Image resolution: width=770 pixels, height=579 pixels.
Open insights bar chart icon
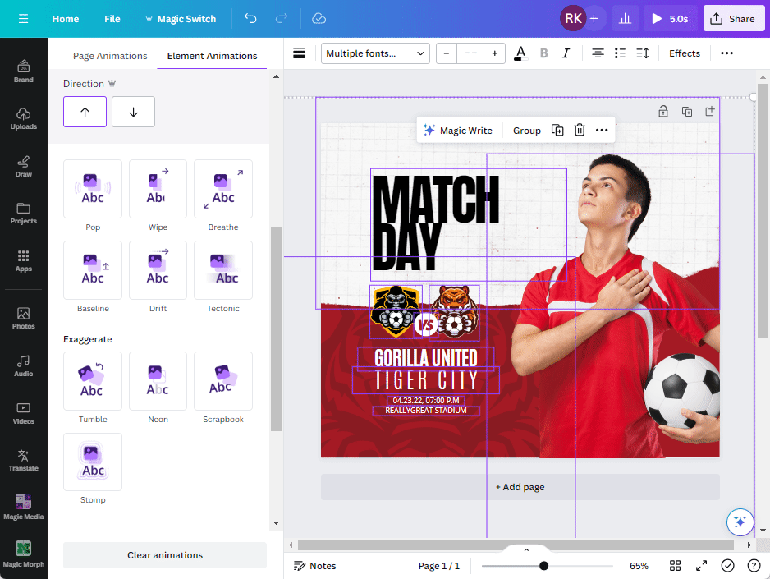coord(625,18)
